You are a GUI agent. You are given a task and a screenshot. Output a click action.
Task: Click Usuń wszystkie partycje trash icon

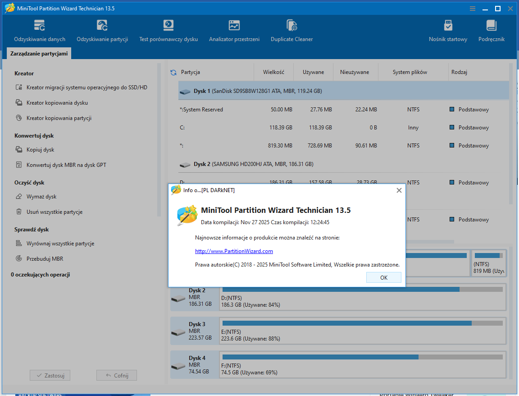coord(19,212)
